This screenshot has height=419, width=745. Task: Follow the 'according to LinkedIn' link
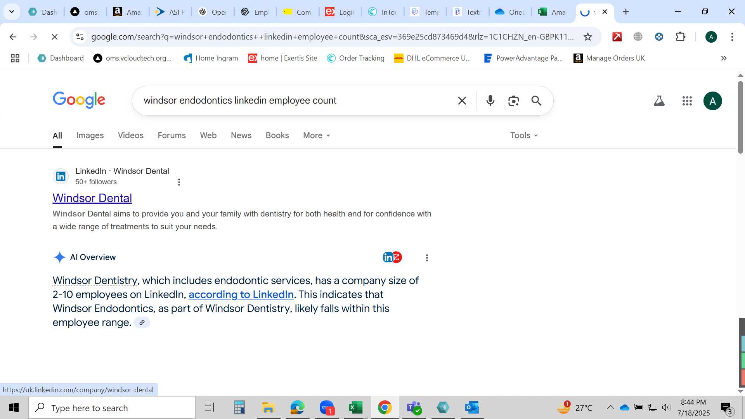point(241,294)
